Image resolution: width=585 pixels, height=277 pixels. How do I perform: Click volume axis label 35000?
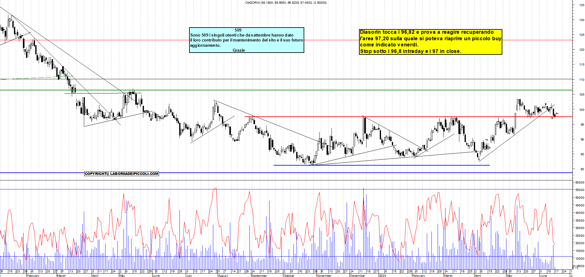coord(580,221)
